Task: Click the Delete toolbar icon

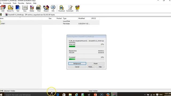Action: 32,8
